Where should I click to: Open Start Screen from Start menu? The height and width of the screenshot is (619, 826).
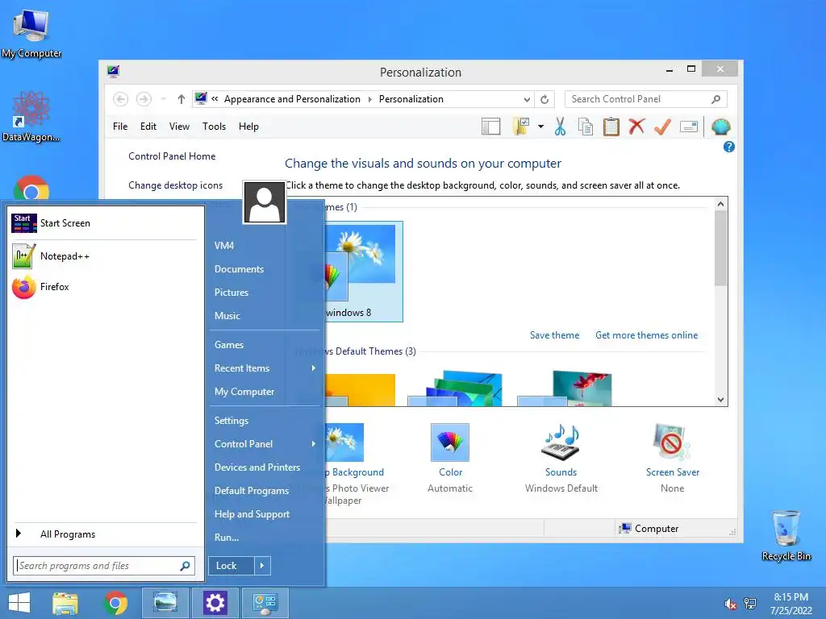click(104, 223)
